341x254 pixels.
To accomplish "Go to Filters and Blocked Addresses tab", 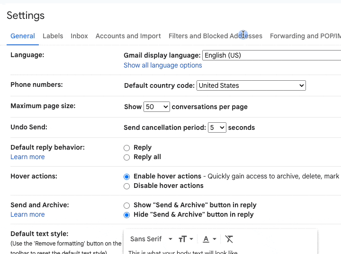I will click(x=215, y=36).
